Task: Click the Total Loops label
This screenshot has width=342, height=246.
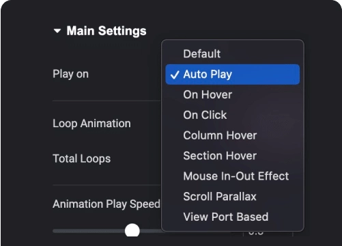Action: 82,159
